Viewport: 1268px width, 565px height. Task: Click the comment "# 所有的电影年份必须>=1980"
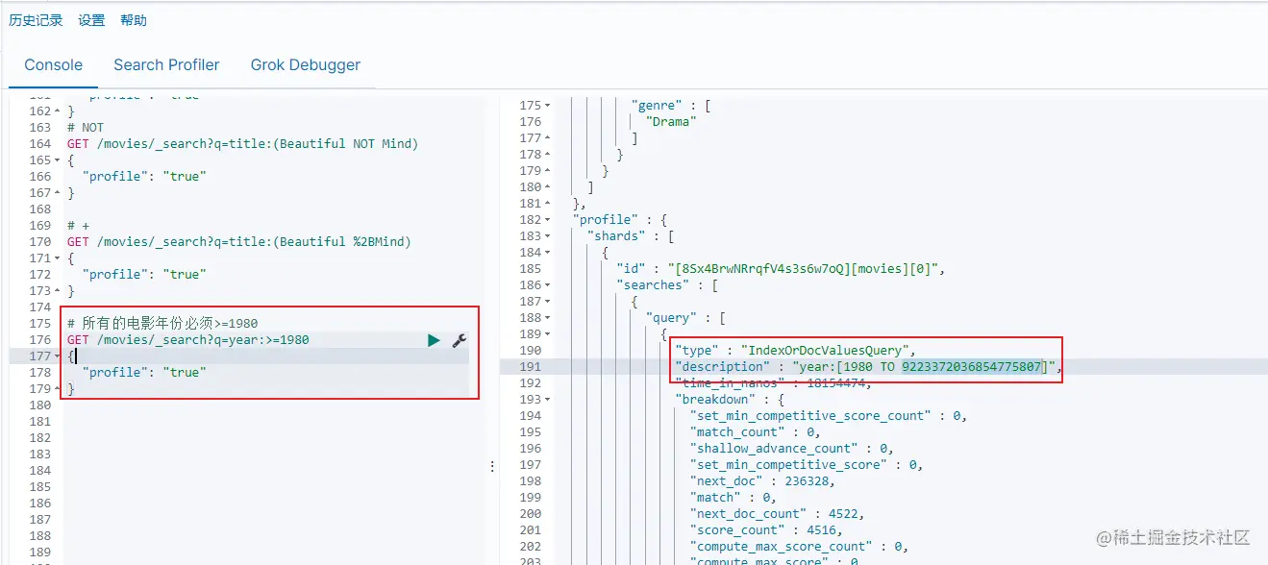[162, 324]
